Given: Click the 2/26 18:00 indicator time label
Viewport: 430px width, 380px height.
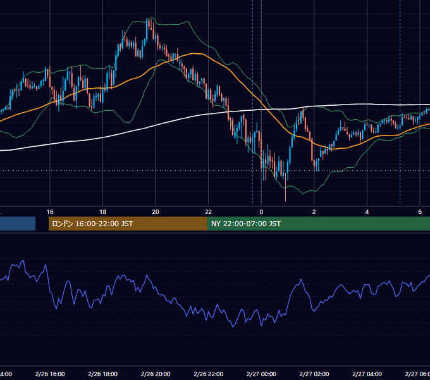Looking at the screenshot, I should 103,374.
